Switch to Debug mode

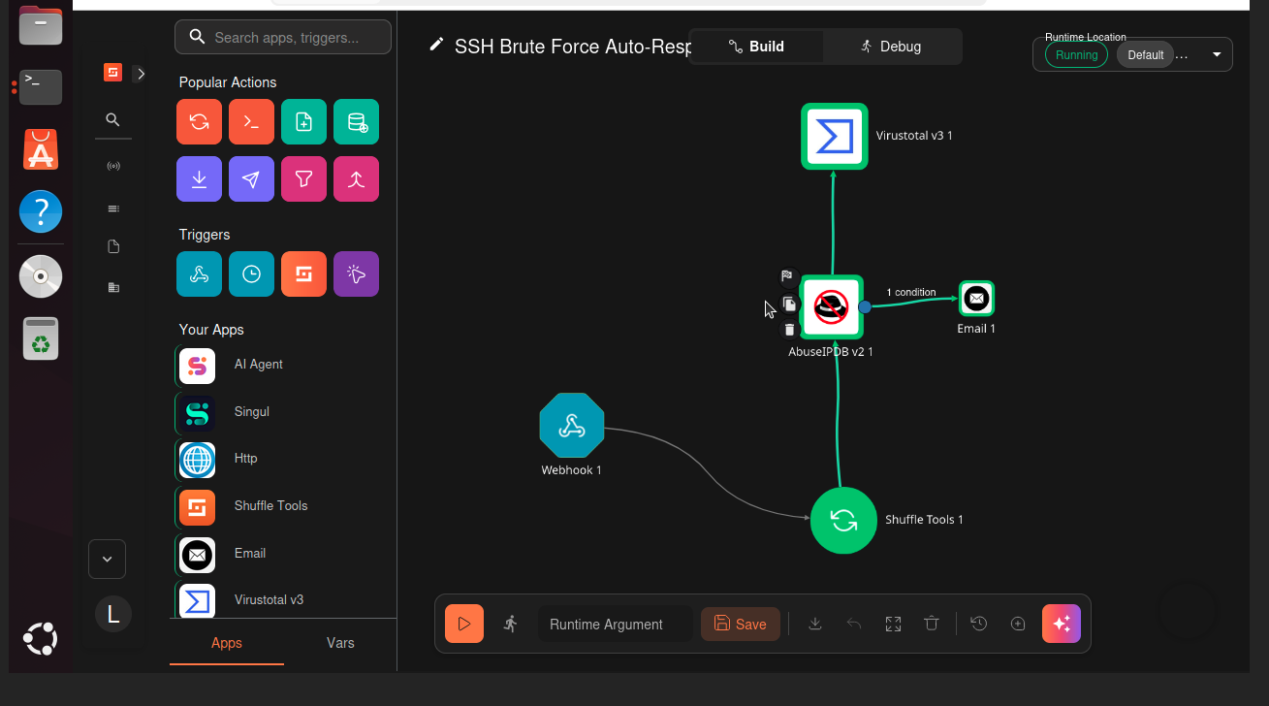coord(891,47)
